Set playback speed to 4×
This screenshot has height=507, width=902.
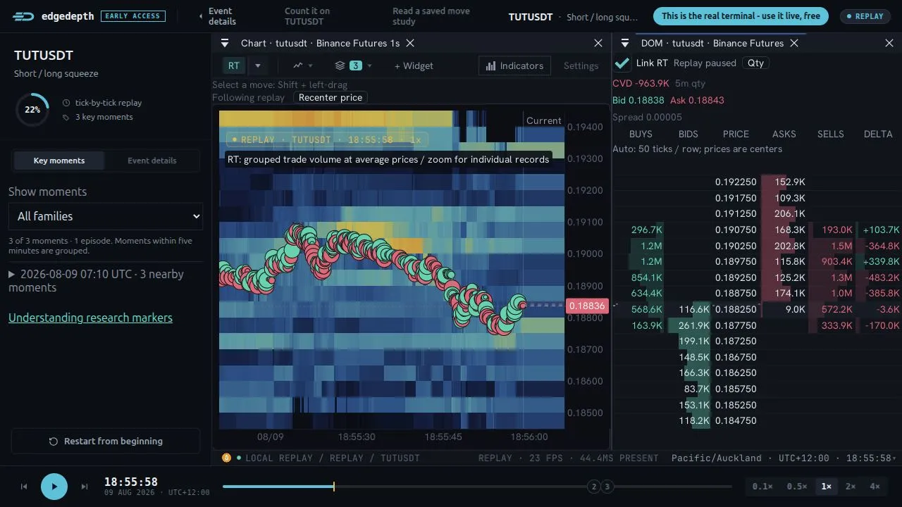click(x=875, y=486)
